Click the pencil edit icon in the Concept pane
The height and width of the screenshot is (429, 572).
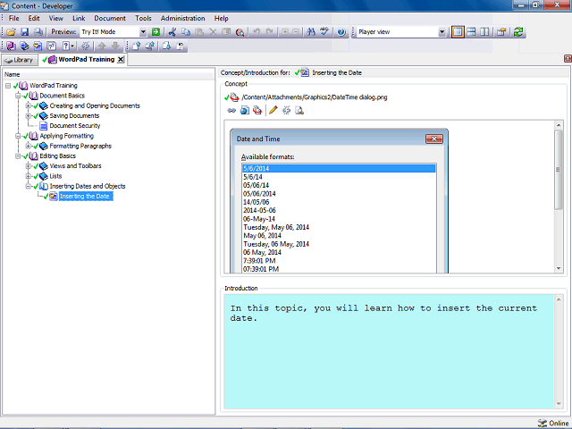273,110
